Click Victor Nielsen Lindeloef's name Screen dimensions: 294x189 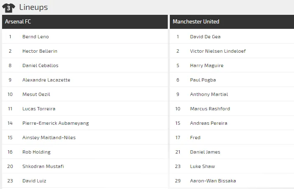(218, 51)
